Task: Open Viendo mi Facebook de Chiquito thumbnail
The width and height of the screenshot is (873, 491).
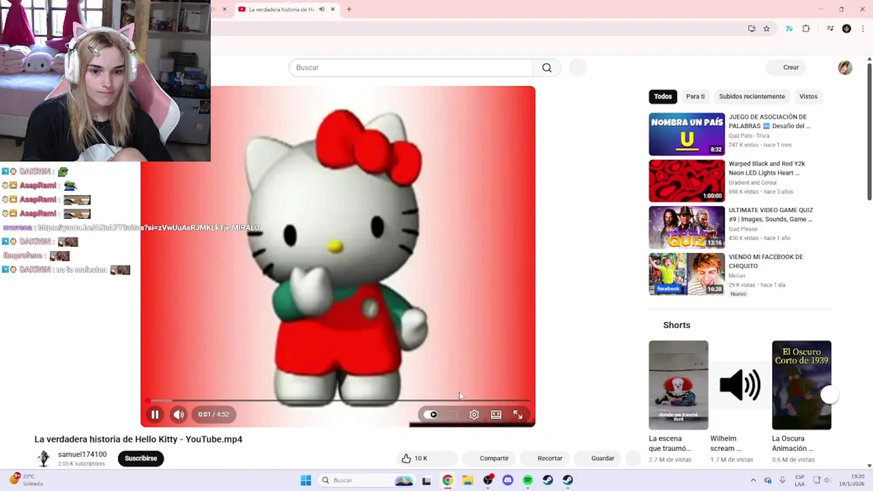Action: (687, 273)
